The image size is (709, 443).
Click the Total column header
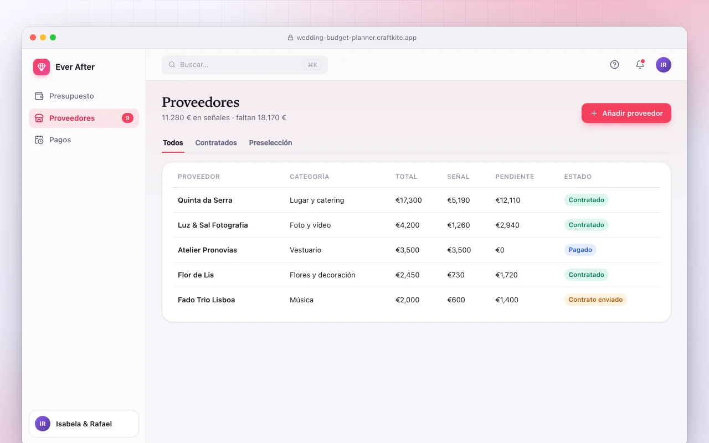406,177
